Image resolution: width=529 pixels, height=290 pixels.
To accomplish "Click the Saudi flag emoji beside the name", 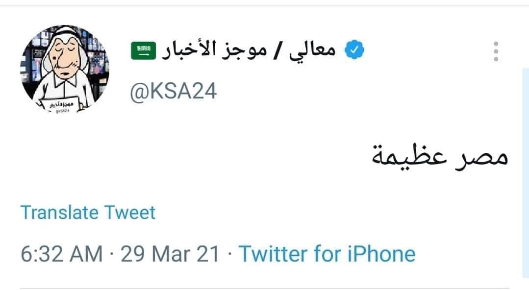I will pyautogui.click(x=143, y=50).
